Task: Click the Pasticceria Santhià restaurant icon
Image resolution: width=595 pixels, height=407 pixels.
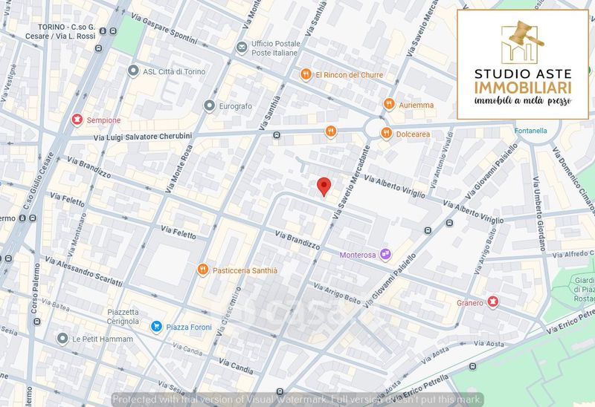Action: click(x=202, y=270)
